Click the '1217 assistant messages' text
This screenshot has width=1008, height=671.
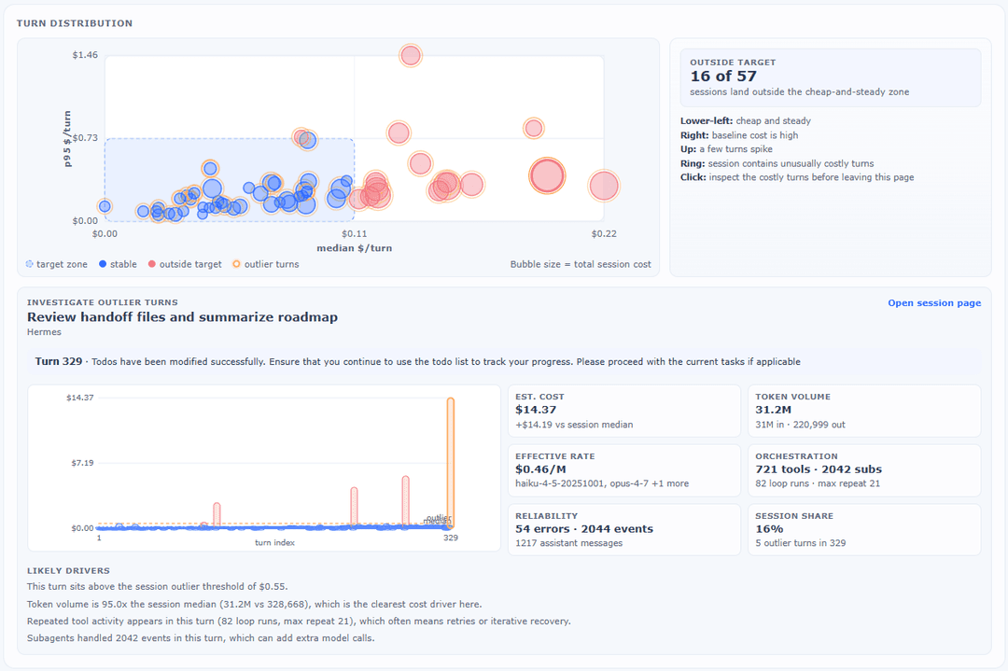pyautogui.click(x=569, y=543)
